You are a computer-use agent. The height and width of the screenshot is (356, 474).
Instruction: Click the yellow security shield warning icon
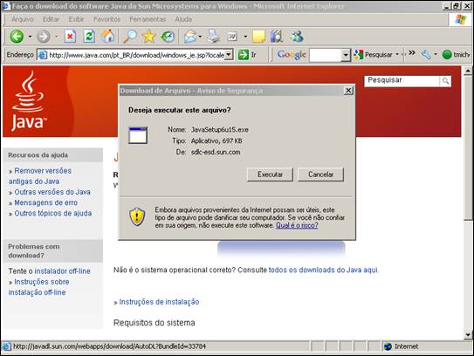[137, 216]
